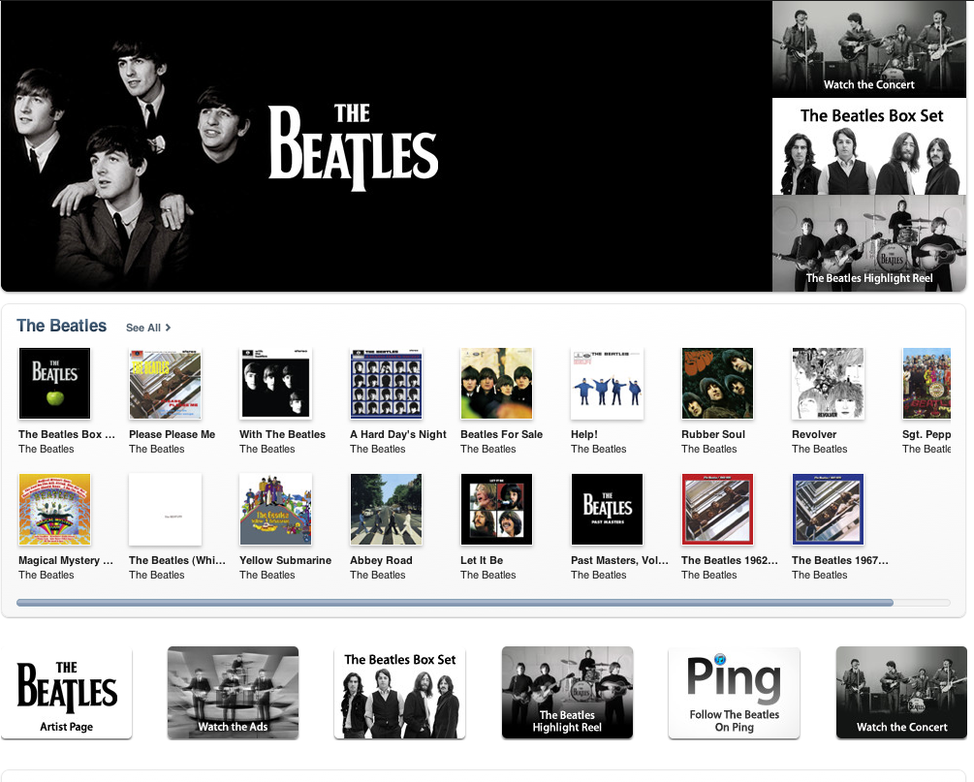
Task: Open The Beatles Box Set side banner
Action: click(869, 146)
